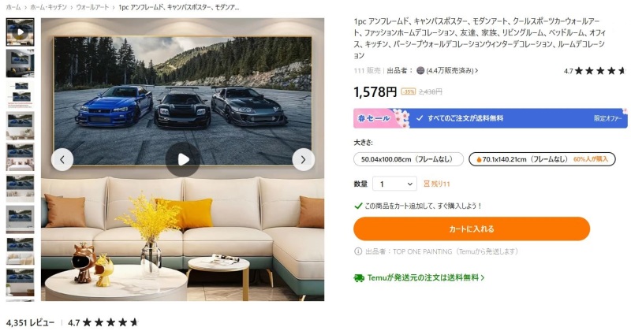
Task: Advance to the next product image
Action: pos(303,160)
